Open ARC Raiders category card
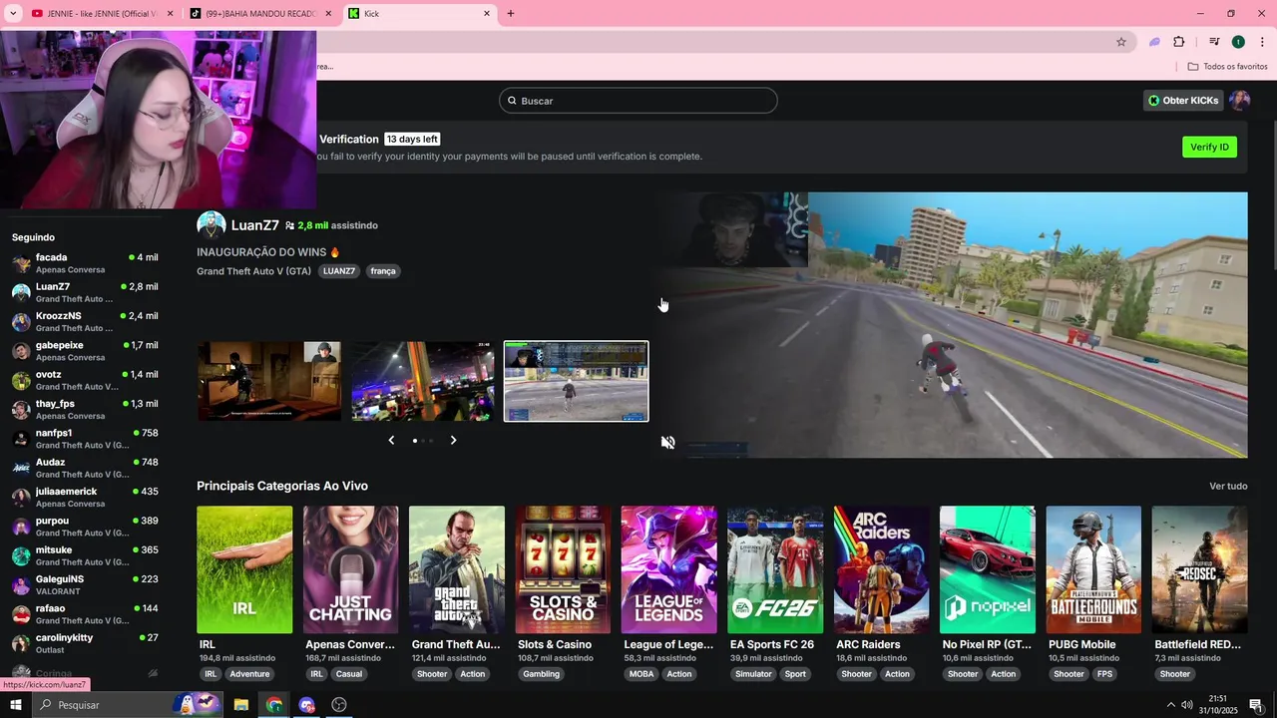 pos(881,569)
